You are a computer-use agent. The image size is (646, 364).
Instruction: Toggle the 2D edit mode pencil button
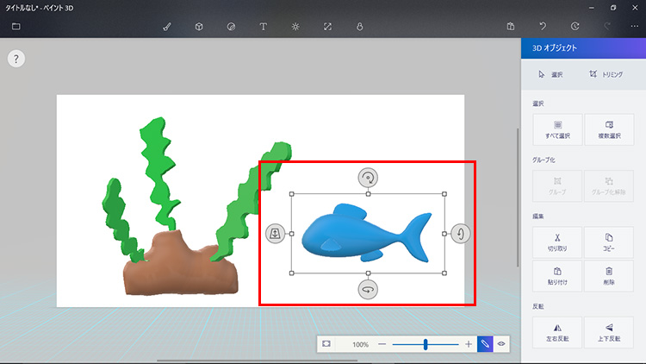point(485,344)
